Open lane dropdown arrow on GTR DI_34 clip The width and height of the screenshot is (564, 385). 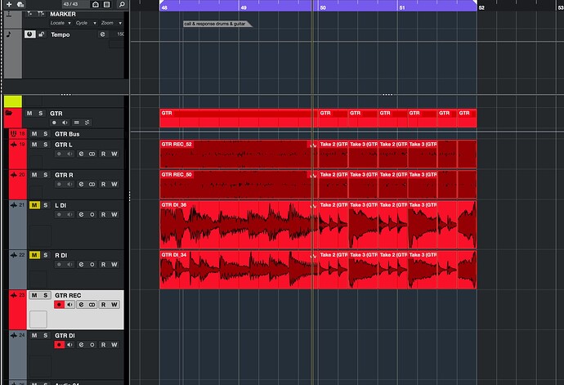313,256
